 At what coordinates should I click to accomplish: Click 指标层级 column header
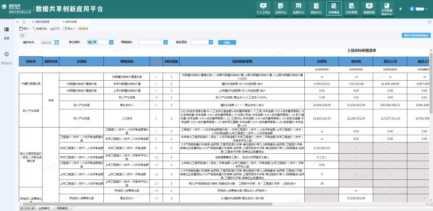point(171,61)
